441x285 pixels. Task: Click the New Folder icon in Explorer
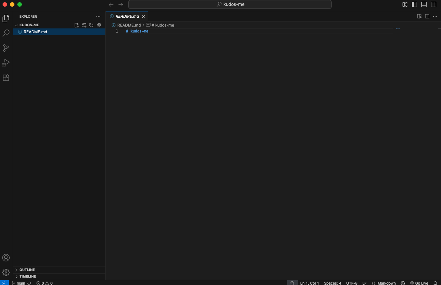(84, 25)
